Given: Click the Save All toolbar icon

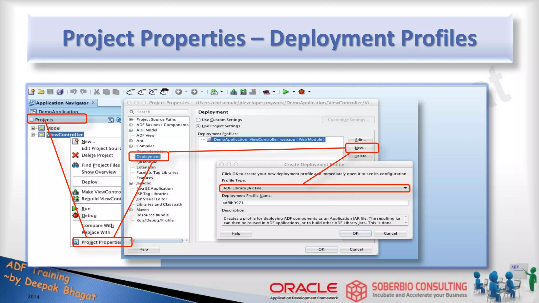Looking at the screenshot, I should pyautogui.click(x=60, y=92).
